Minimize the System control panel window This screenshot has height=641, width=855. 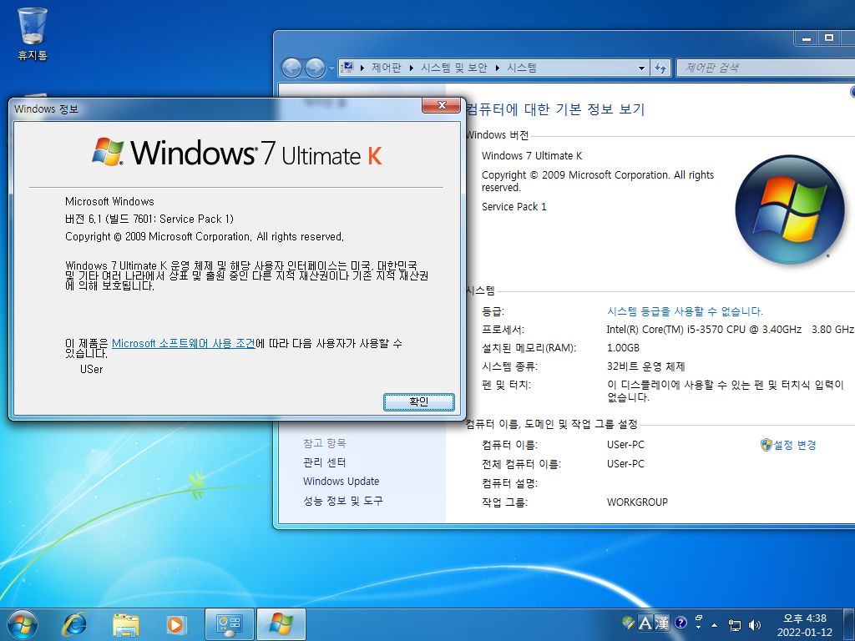coord(807,38)
